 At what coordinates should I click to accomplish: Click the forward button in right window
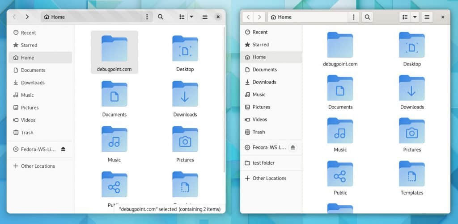tap(259, 17)
